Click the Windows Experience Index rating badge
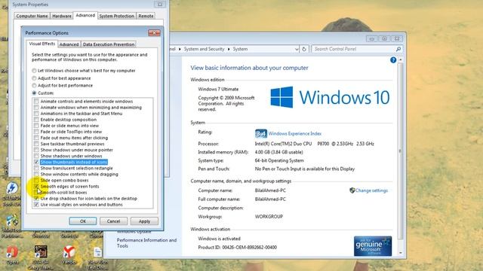 coord(260,133)
